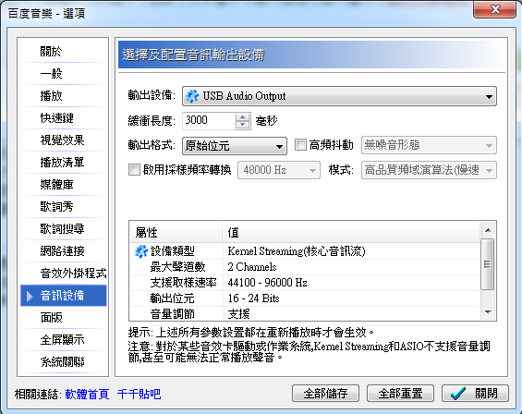The image size is (522, 414).
Task: Increase buffer length with up arrow
Action: pos(242,117)
